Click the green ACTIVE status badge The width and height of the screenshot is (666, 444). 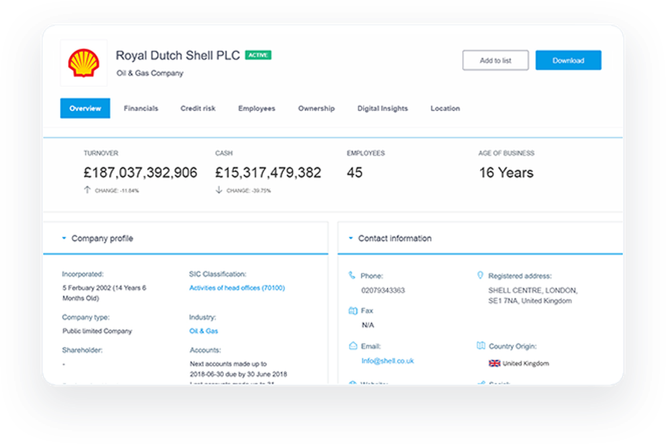258,55
